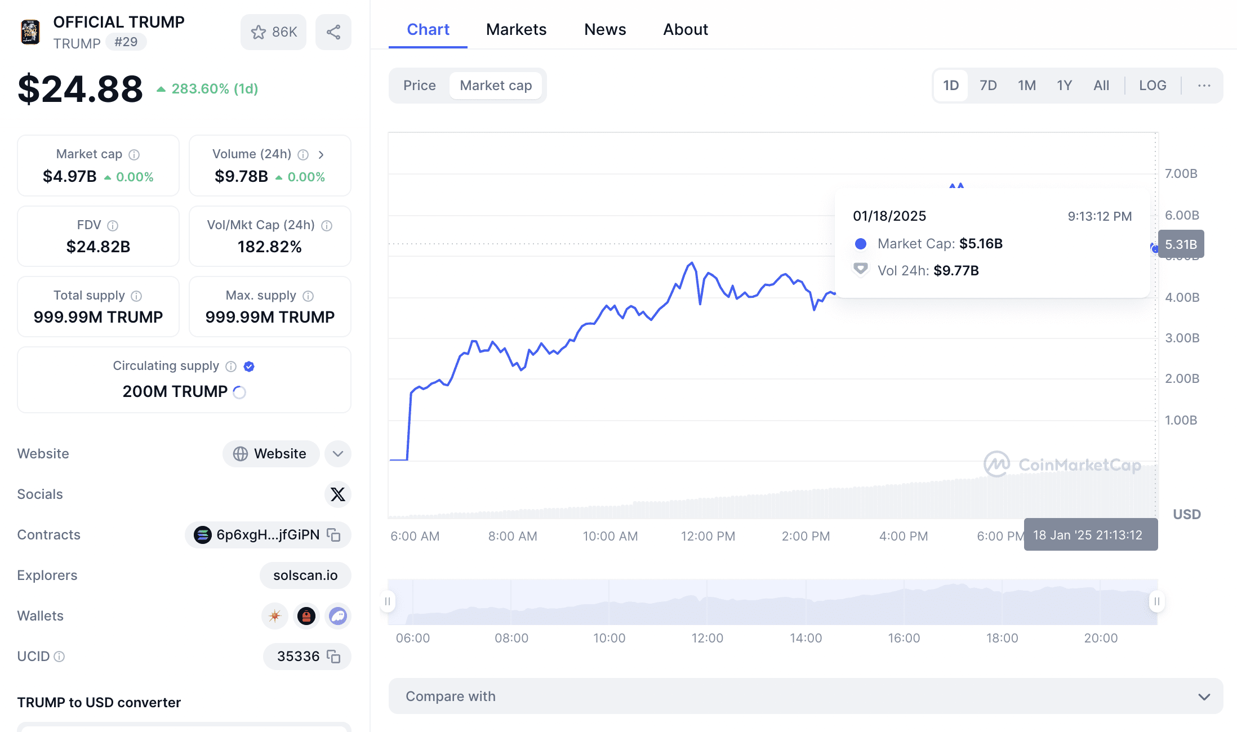
Task: Switch to the Markets tab
Action: tap(516, 29)
